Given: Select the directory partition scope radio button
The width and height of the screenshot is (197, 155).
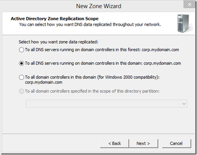Looking at the screenshot, I should coord(21,91).
